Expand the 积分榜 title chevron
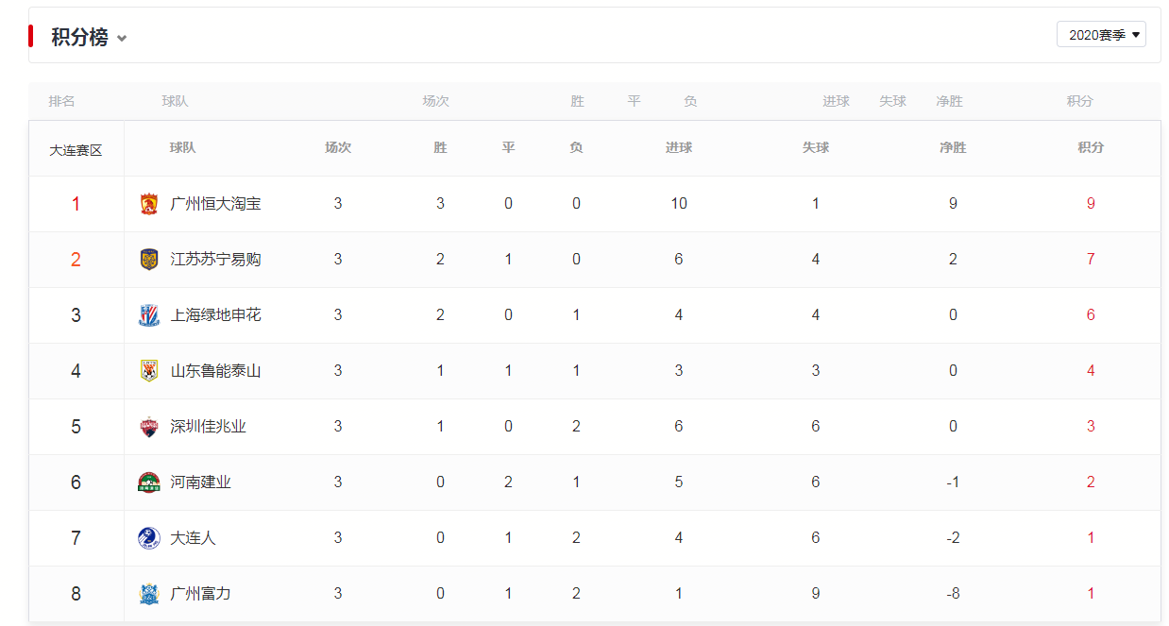The height and width of the screenshot is (626, 1169). tap(122, 39)
